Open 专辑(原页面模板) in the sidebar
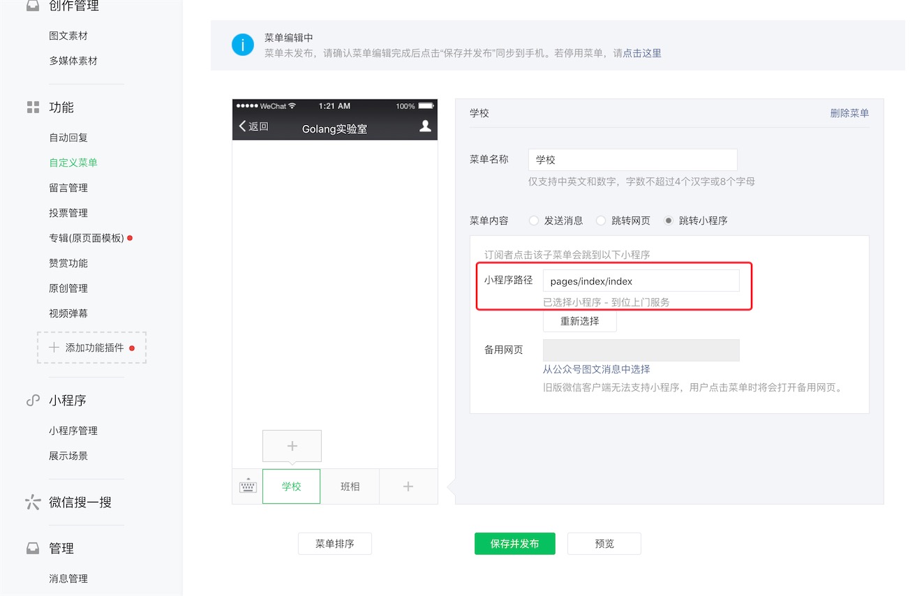Screen dimensions: 924x596 [87, 238]
